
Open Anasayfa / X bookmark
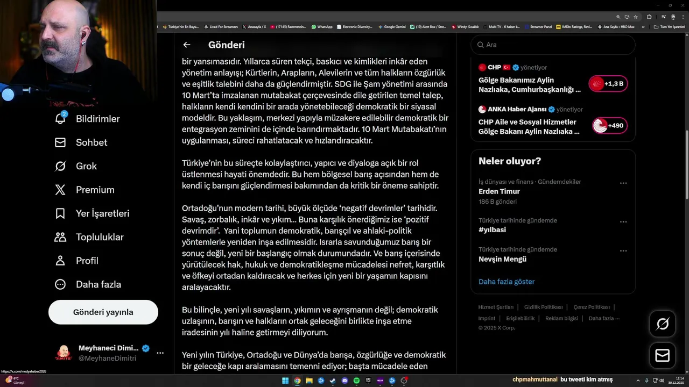click(254, 27)
